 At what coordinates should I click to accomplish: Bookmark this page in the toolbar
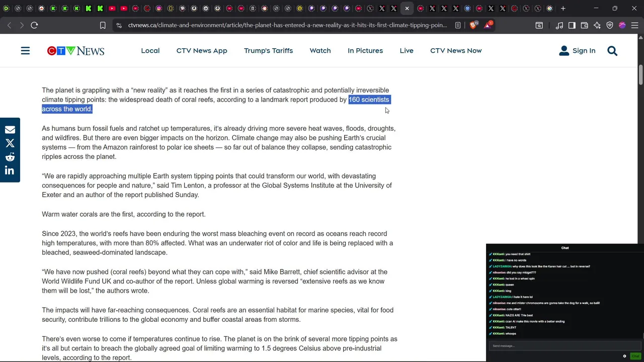click(103, 25)
